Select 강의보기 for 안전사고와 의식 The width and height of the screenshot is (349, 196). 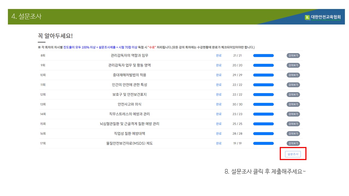point(293,104)
